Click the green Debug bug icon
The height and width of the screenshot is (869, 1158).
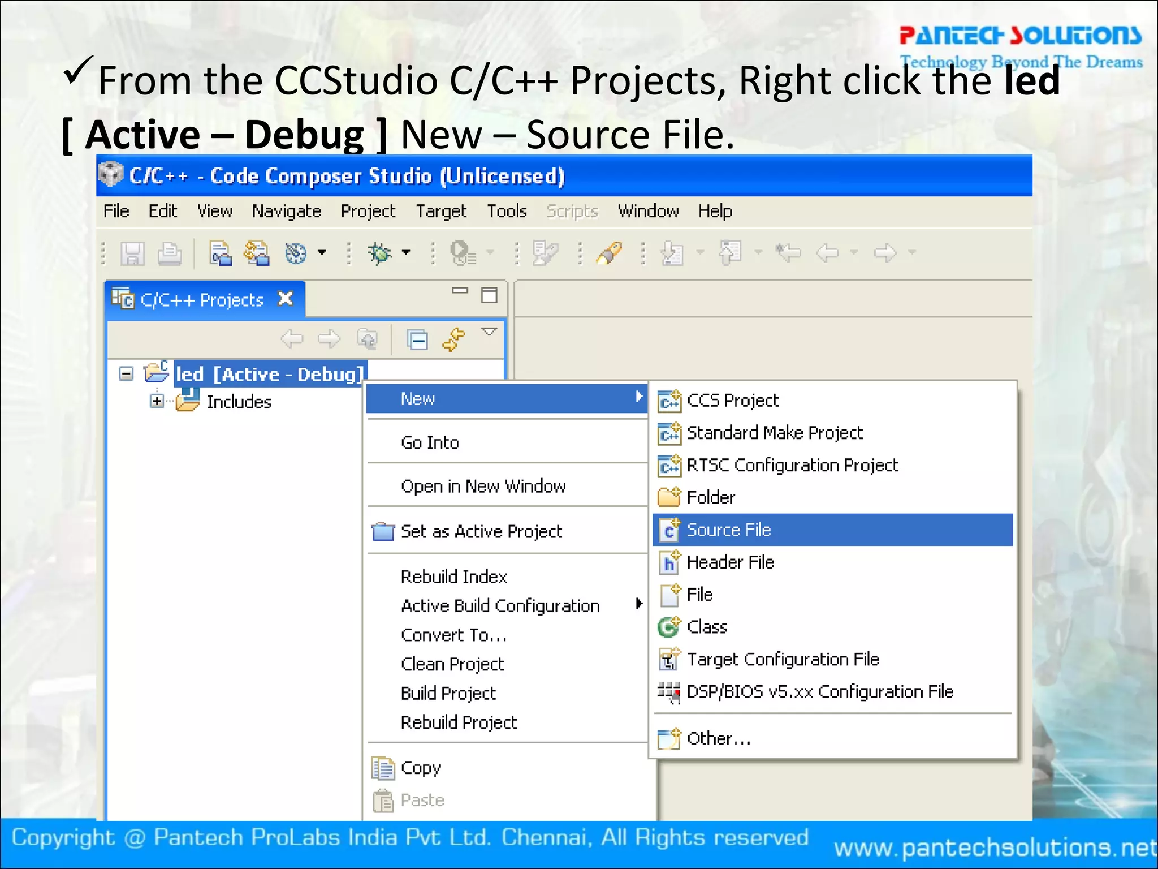[x=380, y=253]
